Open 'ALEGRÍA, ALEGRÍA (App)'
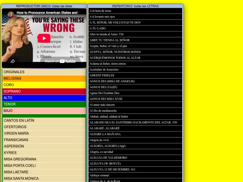Image resolution: width=243 pixels, height=182 pixels. click(x=135, y=146)
